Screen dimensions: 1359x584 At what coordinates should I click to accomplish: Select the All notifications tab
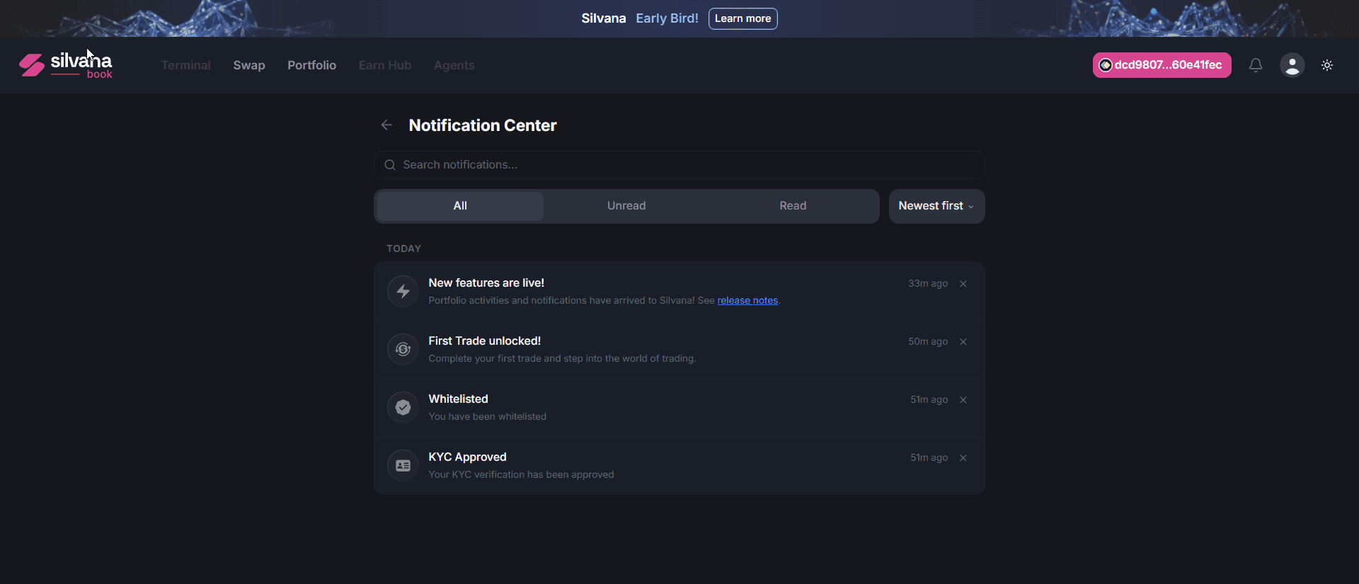click(460, 206)
